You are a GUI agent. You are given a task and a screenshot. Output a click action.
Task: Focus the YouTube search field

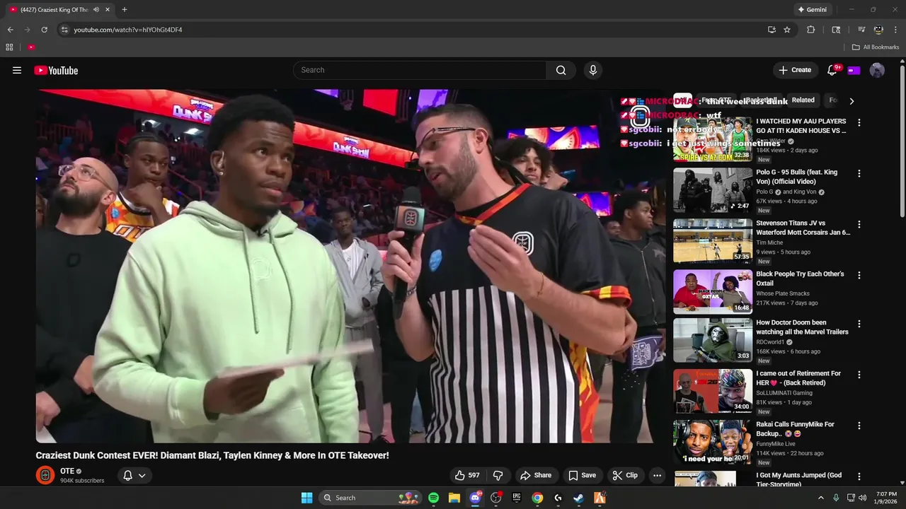coord(420,70)
